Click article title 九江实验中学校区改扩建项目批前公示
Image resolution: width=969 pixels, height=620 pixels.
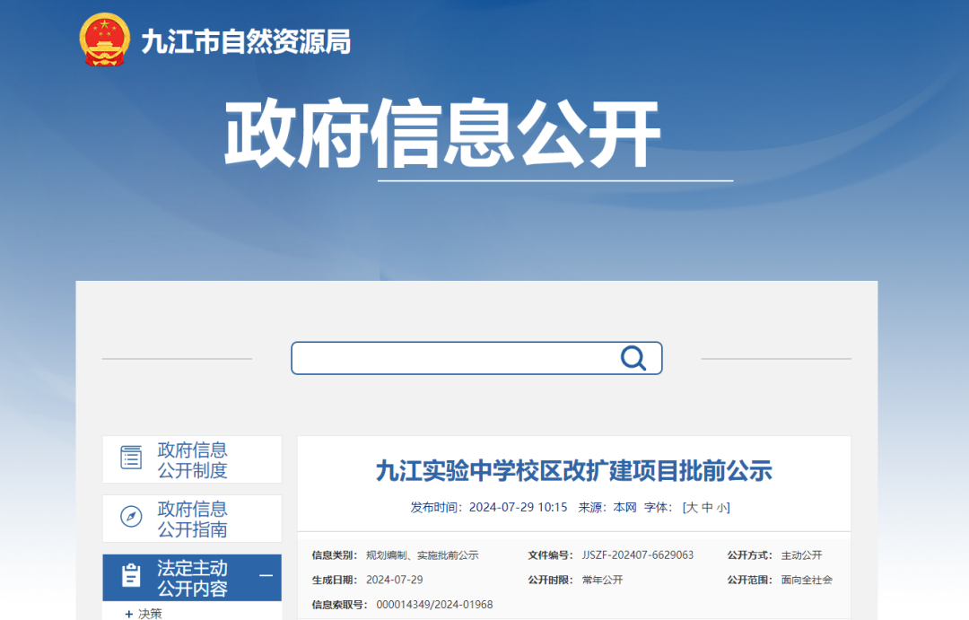[574, 470]
